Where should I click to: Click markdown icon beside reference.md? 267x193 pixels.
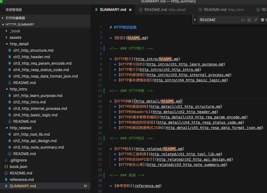6,179
